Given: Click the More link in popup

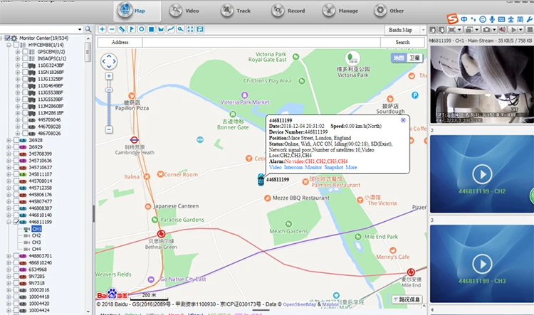Looking at the screenshot, I should (351, 167).
